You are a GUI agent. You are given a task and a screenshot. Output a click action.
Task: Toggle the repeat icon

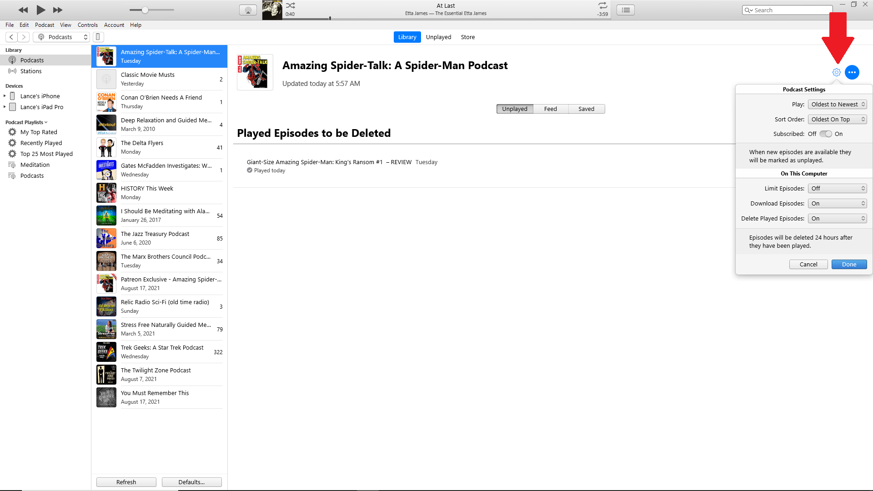click(602, 5)
